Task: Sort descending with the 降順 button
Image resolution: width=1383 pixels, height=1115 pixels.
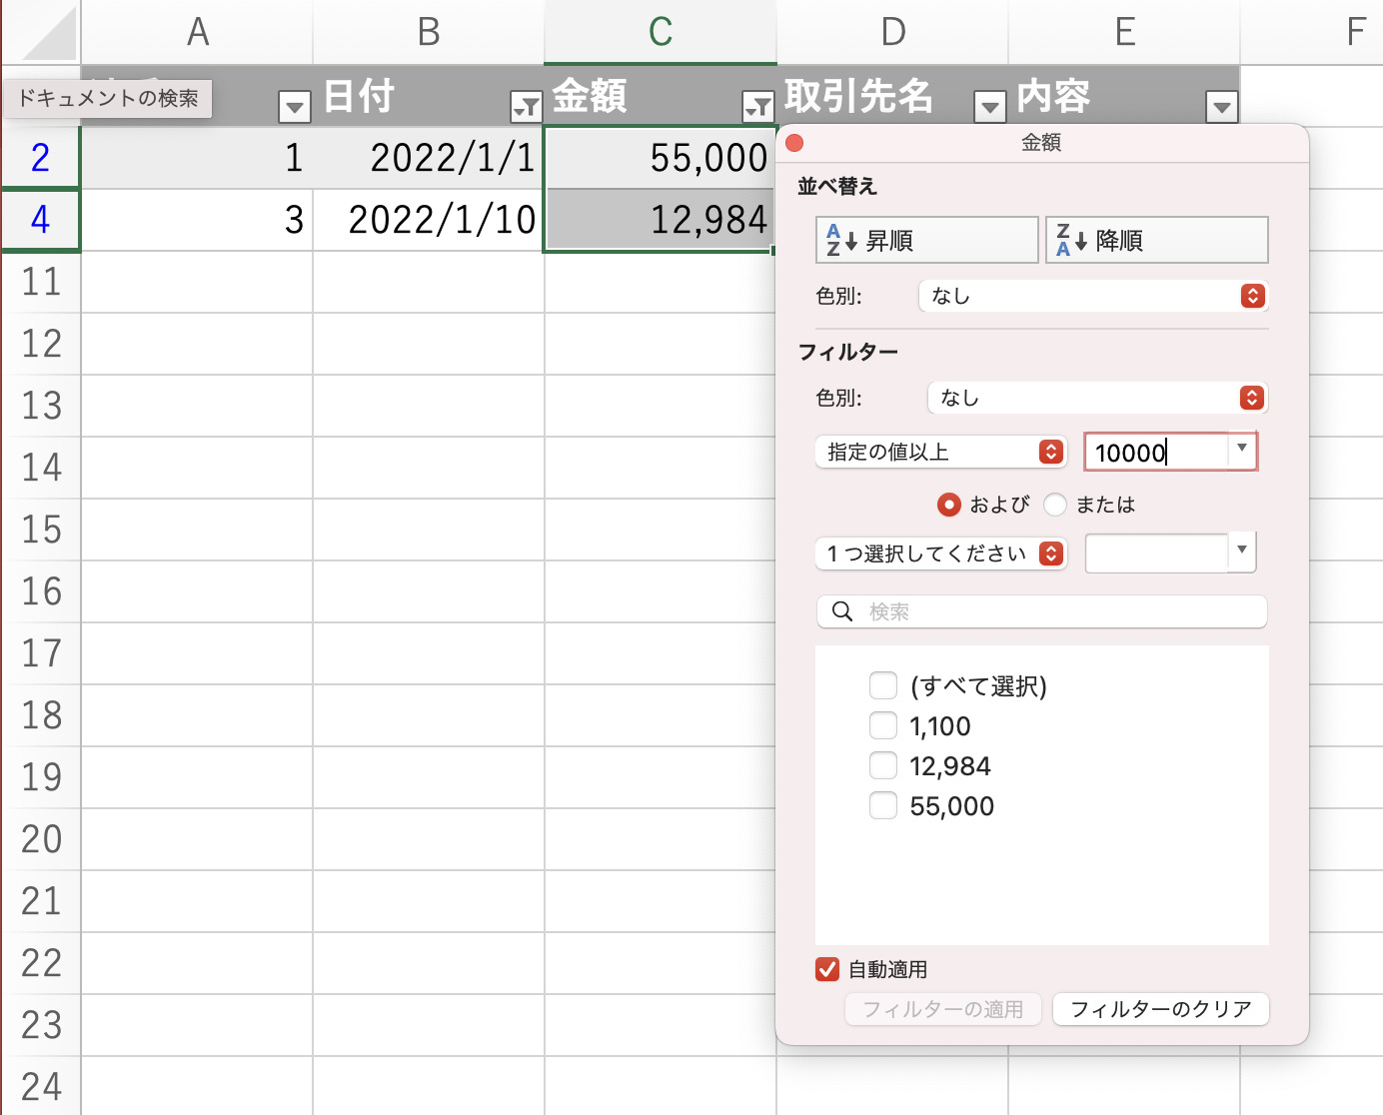Action: pyautogui.click(x=1156, y=241)
